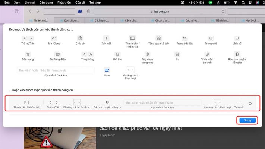Click the Thu phóng text size control
The width and height of the screenshot is (265, 149).
click(88, 54)
